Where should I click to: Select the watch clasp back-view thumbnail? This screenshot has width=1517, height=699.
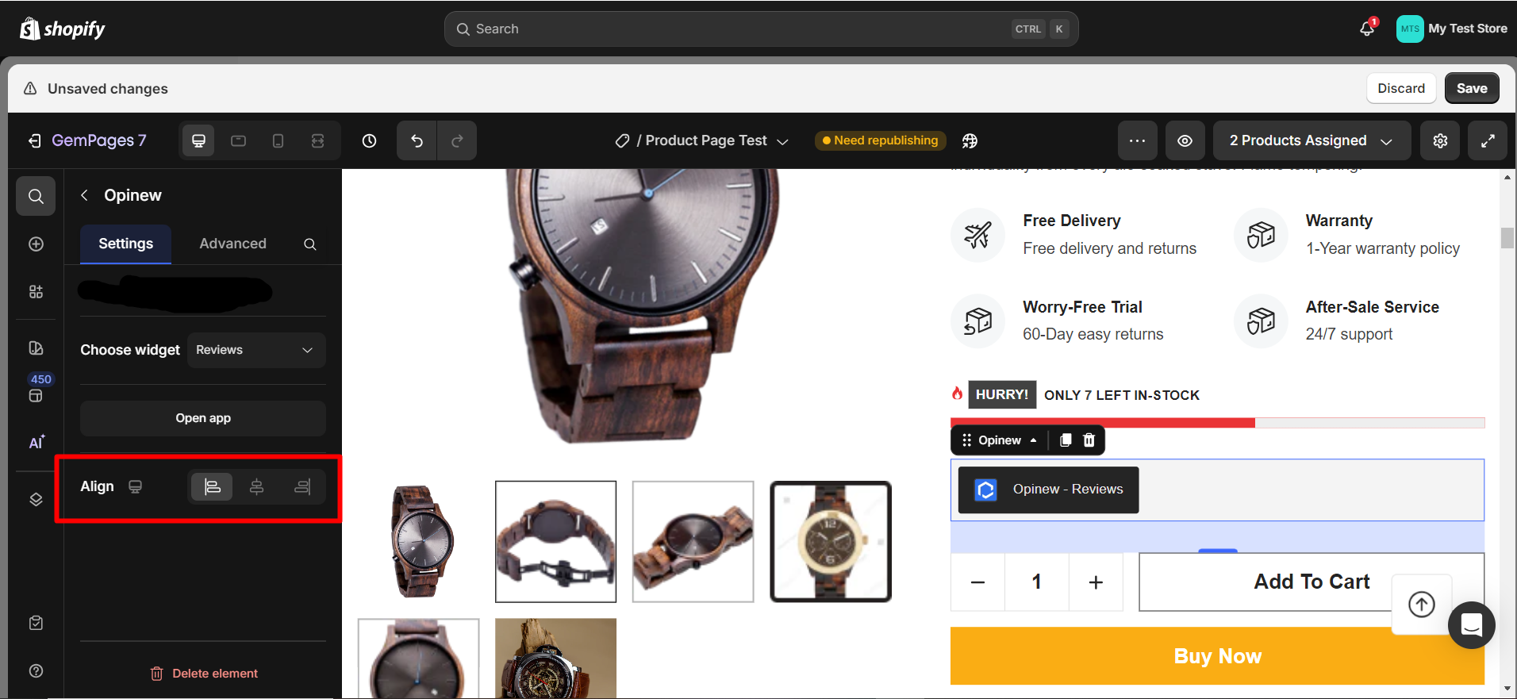(x=555, y=541)
